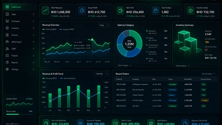Expand the Inventory menu chevron
This screenshot has height=125, width=222.
point(33,28)
